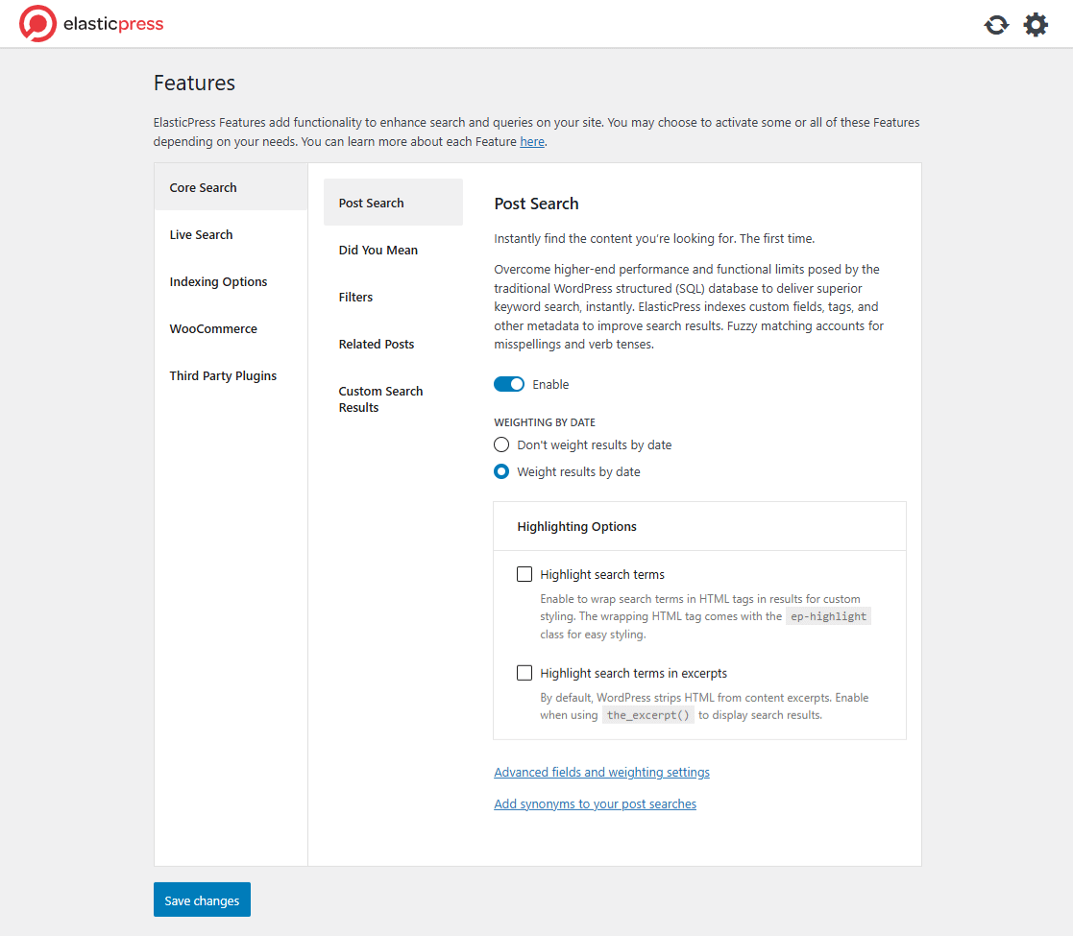Viewport: 1073px width, 936px height.
Task: Open Add synonyms to your post searches
Action: [595, 804]
